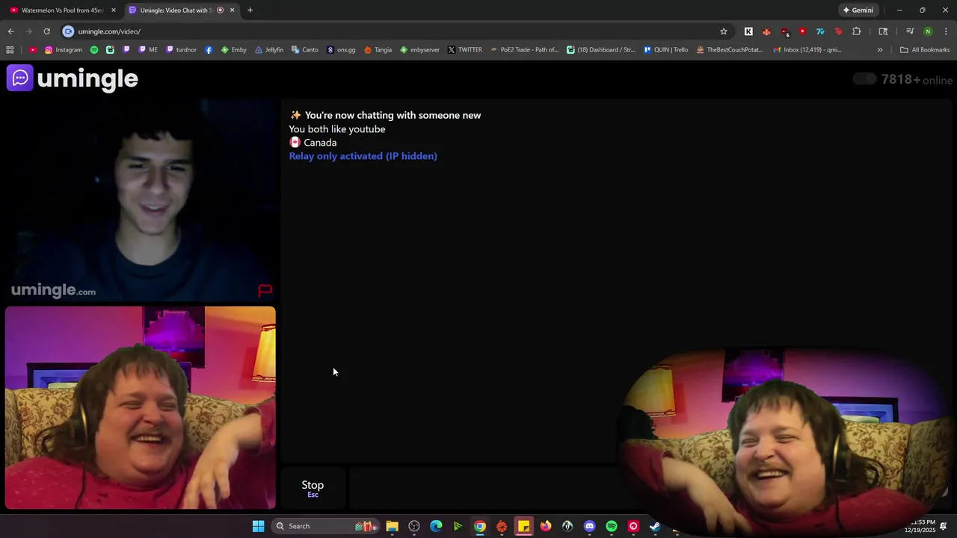This screenshot has height=538, width=957.
Task: Open File Explorer from the taskbar
Action: 392,526
